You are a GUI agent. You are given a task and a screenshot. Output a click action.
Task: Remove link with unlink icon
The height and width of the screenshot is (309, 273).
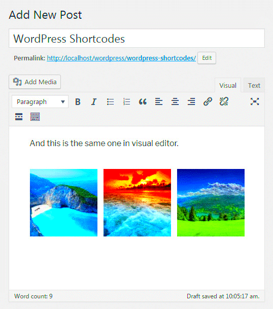[x=224, y=101]
